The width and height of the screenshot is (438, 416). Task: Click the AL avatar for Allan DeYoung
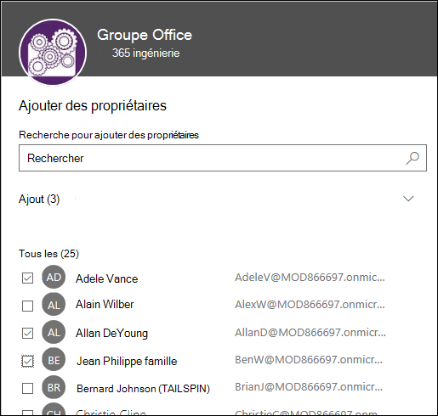[x=54, y=332]
